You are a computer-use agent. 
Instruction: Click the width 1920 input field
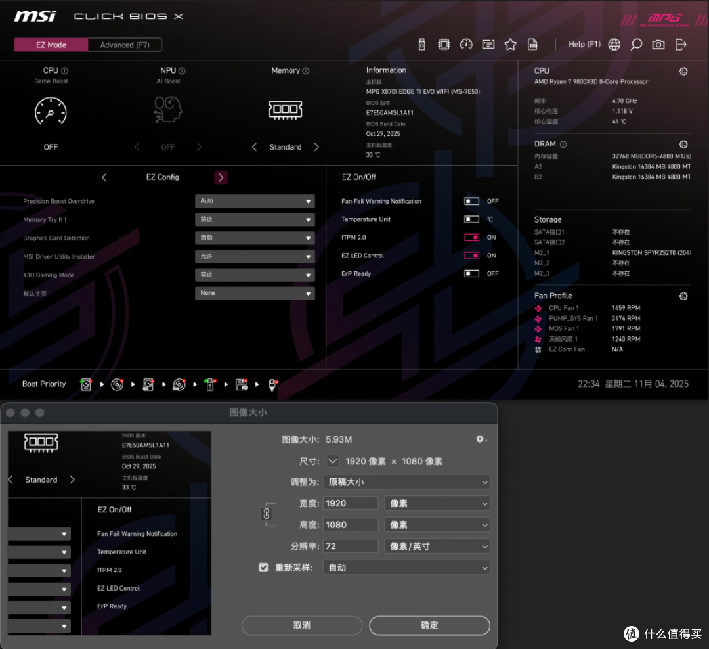point(351,503)
